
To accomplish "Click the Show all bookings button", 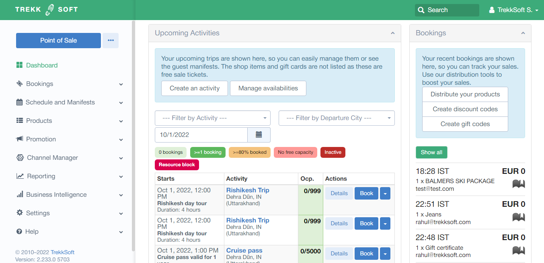I will point(431,153).
